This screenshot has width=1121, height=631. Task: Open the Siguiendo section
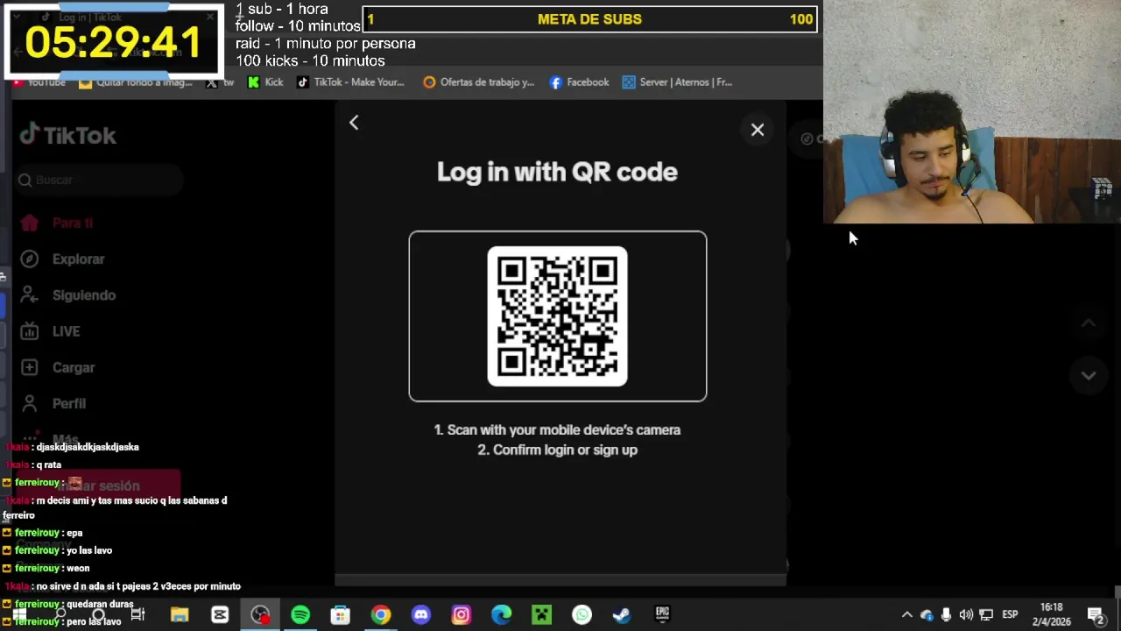click(83, 295)
